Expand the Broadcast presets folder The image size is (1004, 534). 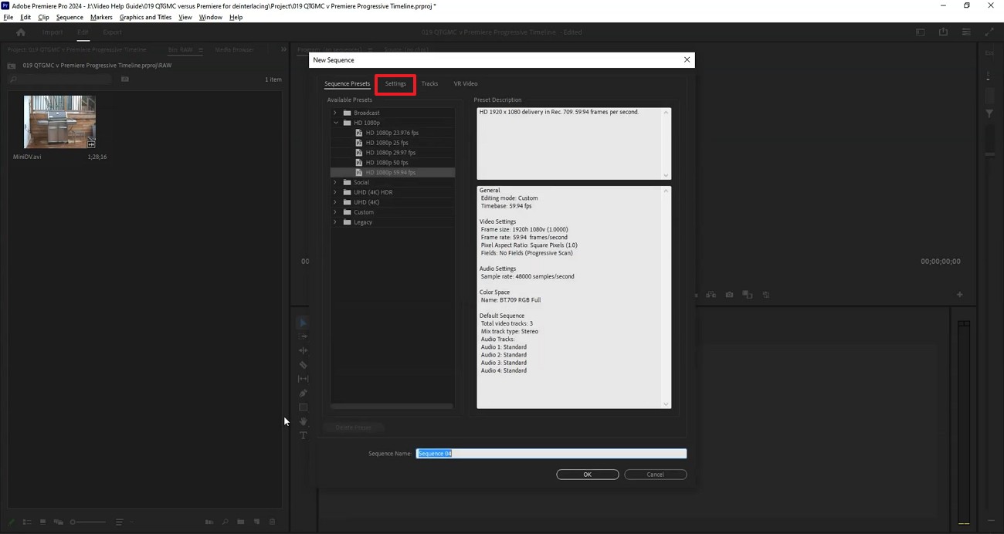click(335, 113)
